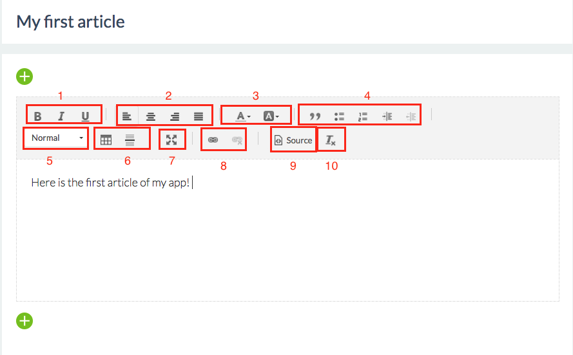Maximize the editor to fullscreen
Image resolution: width=573 pixels, height=355 pixels.
[x=171, y=140]
